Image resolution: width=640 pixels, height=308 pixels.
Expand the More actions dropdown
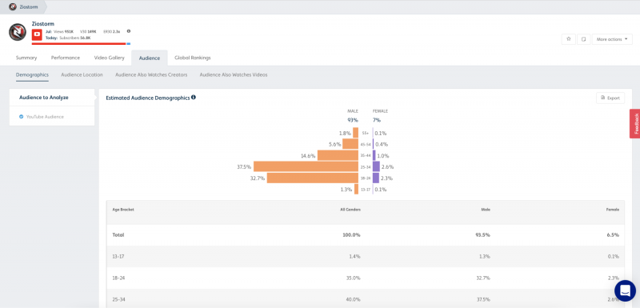pos(612,39)
